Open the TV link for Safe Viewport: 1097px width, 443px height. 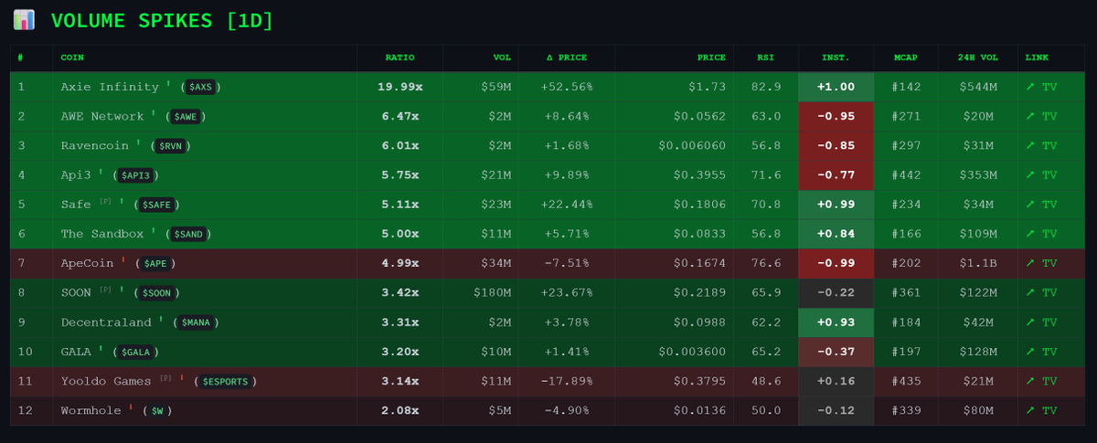(1041, 205)
